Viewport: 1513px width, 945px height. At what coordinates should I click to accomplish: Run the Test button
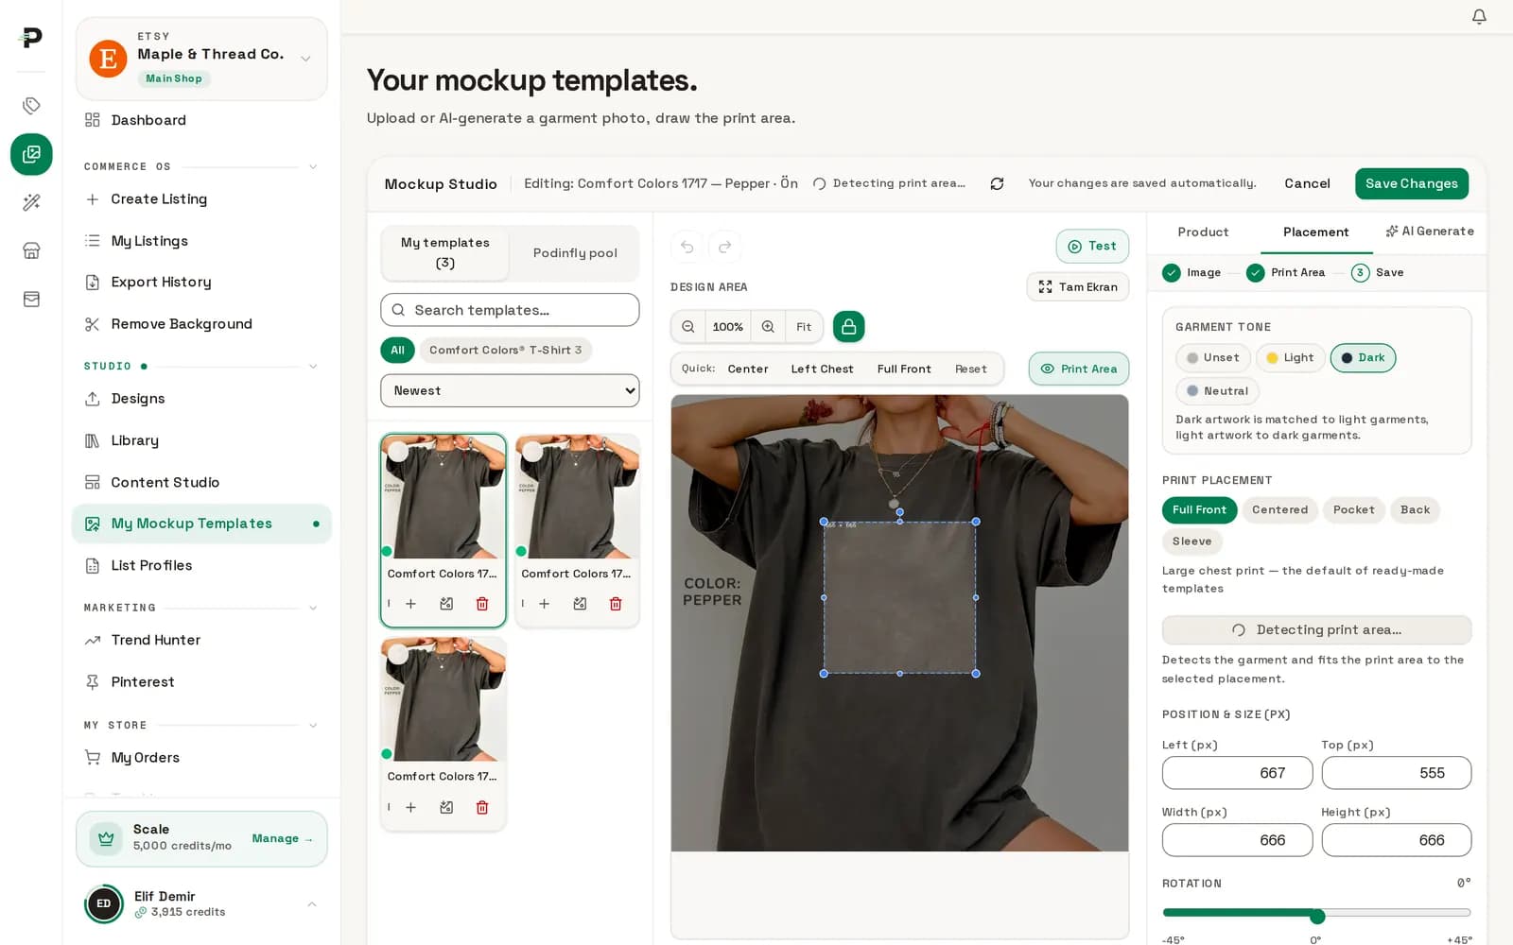(x=1092, y=247)
